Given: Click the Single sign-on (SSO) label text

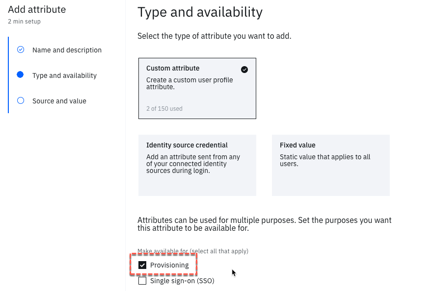Looking at the screenshot, I should (182, 281).
